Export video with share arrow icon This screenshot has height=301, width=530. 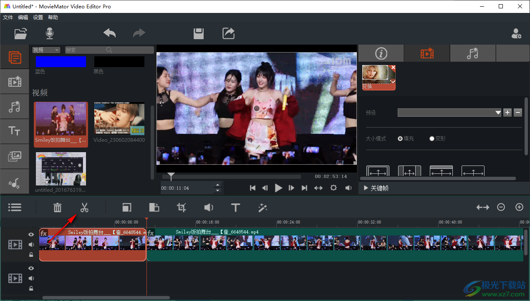coord(229,33)
